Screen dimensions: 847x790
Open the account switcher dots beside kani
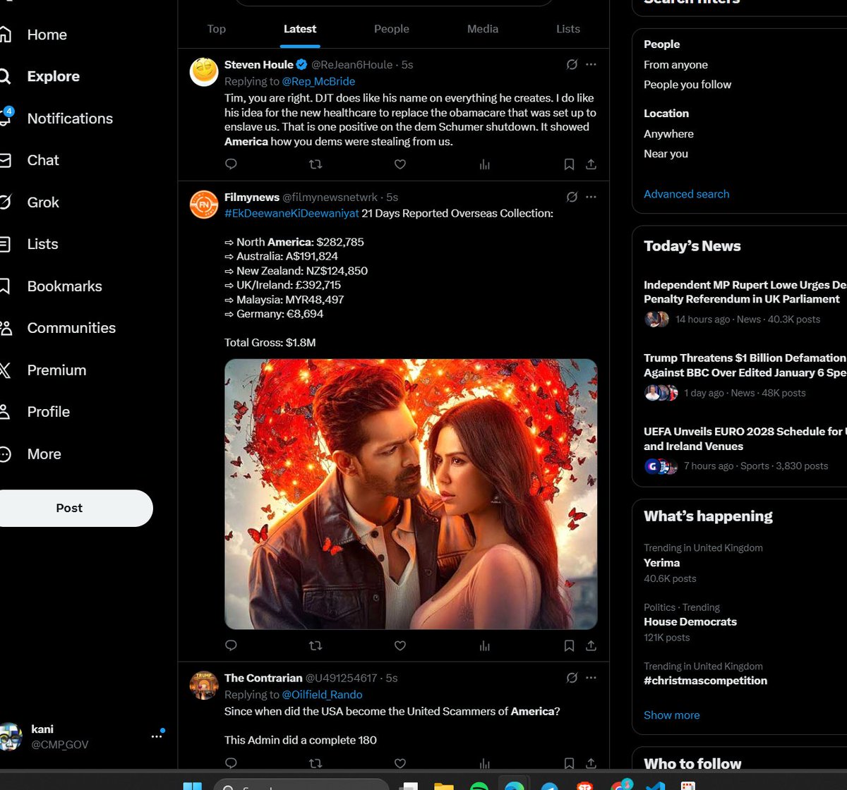point(157,736)
